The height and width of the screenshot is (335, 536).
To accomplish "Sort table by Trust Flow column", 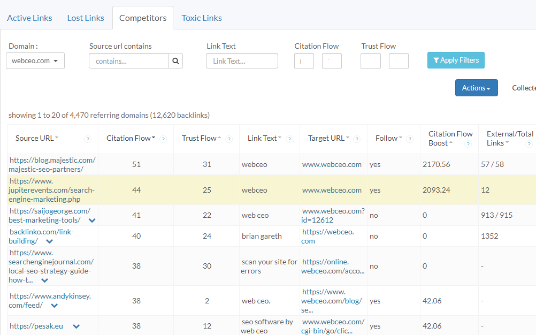I will pos(201,138).
